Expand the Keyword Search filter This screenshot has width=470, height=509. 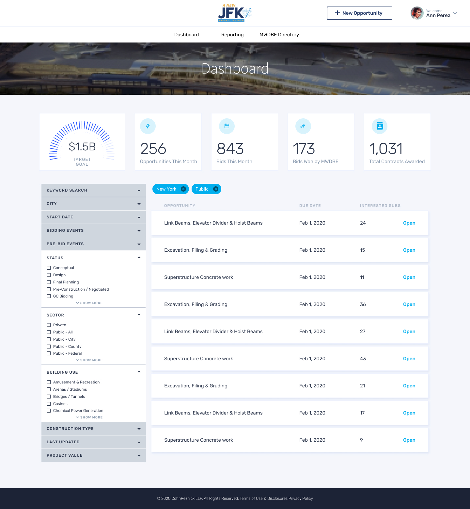point(94,190)
